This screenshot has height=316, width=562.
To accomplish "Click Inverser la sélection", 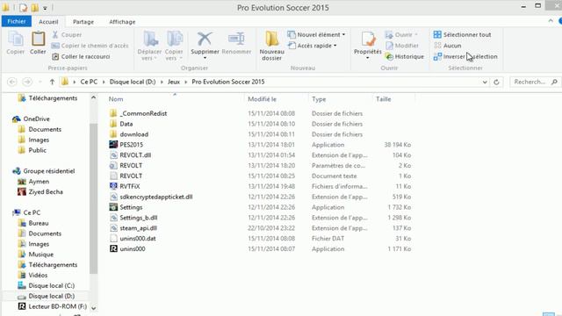I will (465, 56).
